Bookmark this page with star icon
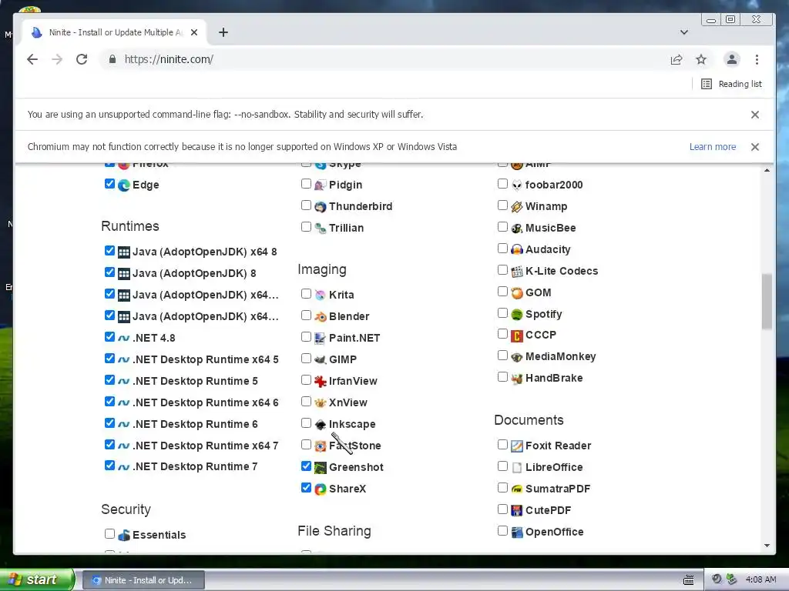The image size is (789, 591). click(701, 59)
